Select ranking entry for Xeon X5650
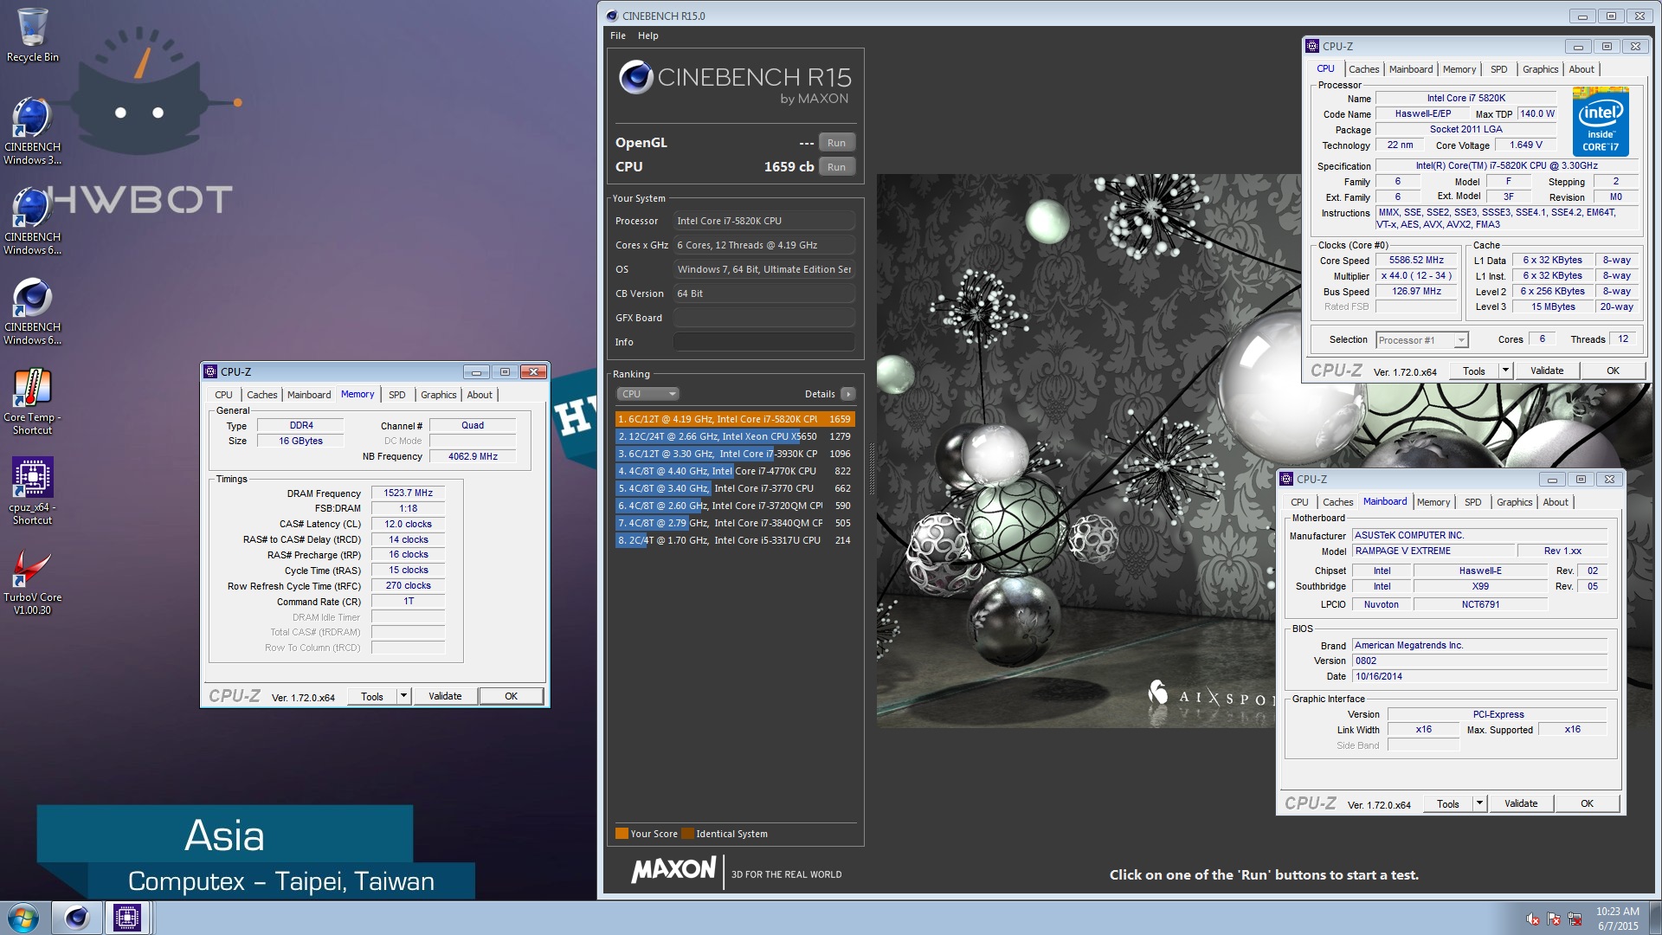 (735, 436)
